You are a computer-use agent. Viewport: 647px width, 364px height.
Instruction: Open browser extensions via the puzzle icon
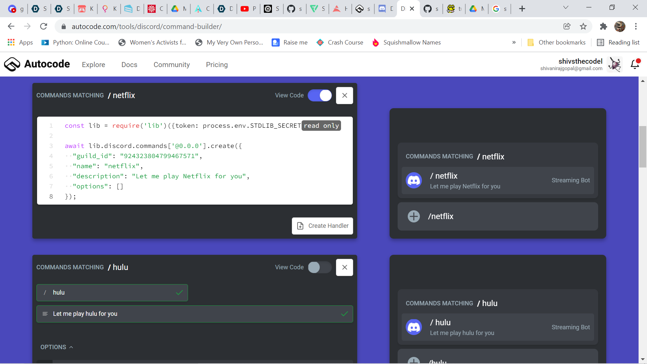(x=603, y=26)
